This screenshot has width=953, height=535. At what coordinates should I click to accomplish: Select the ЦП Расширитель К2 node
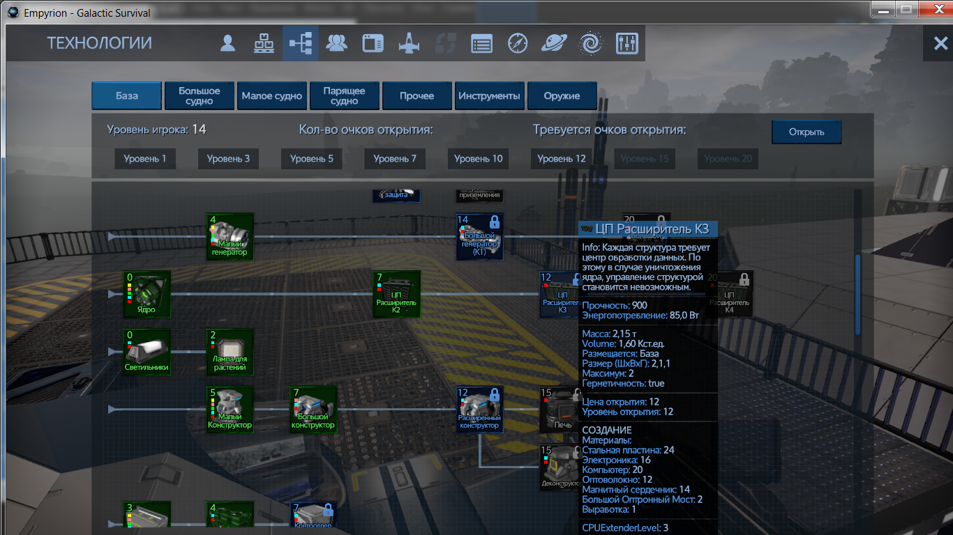point(396,294)
